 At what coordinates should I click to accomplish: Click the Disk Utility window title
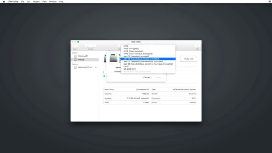[x=136, y=42]
